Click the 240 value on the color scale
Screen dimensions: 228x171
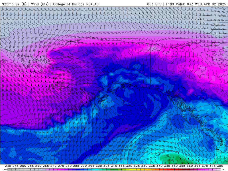pos(8,166)
